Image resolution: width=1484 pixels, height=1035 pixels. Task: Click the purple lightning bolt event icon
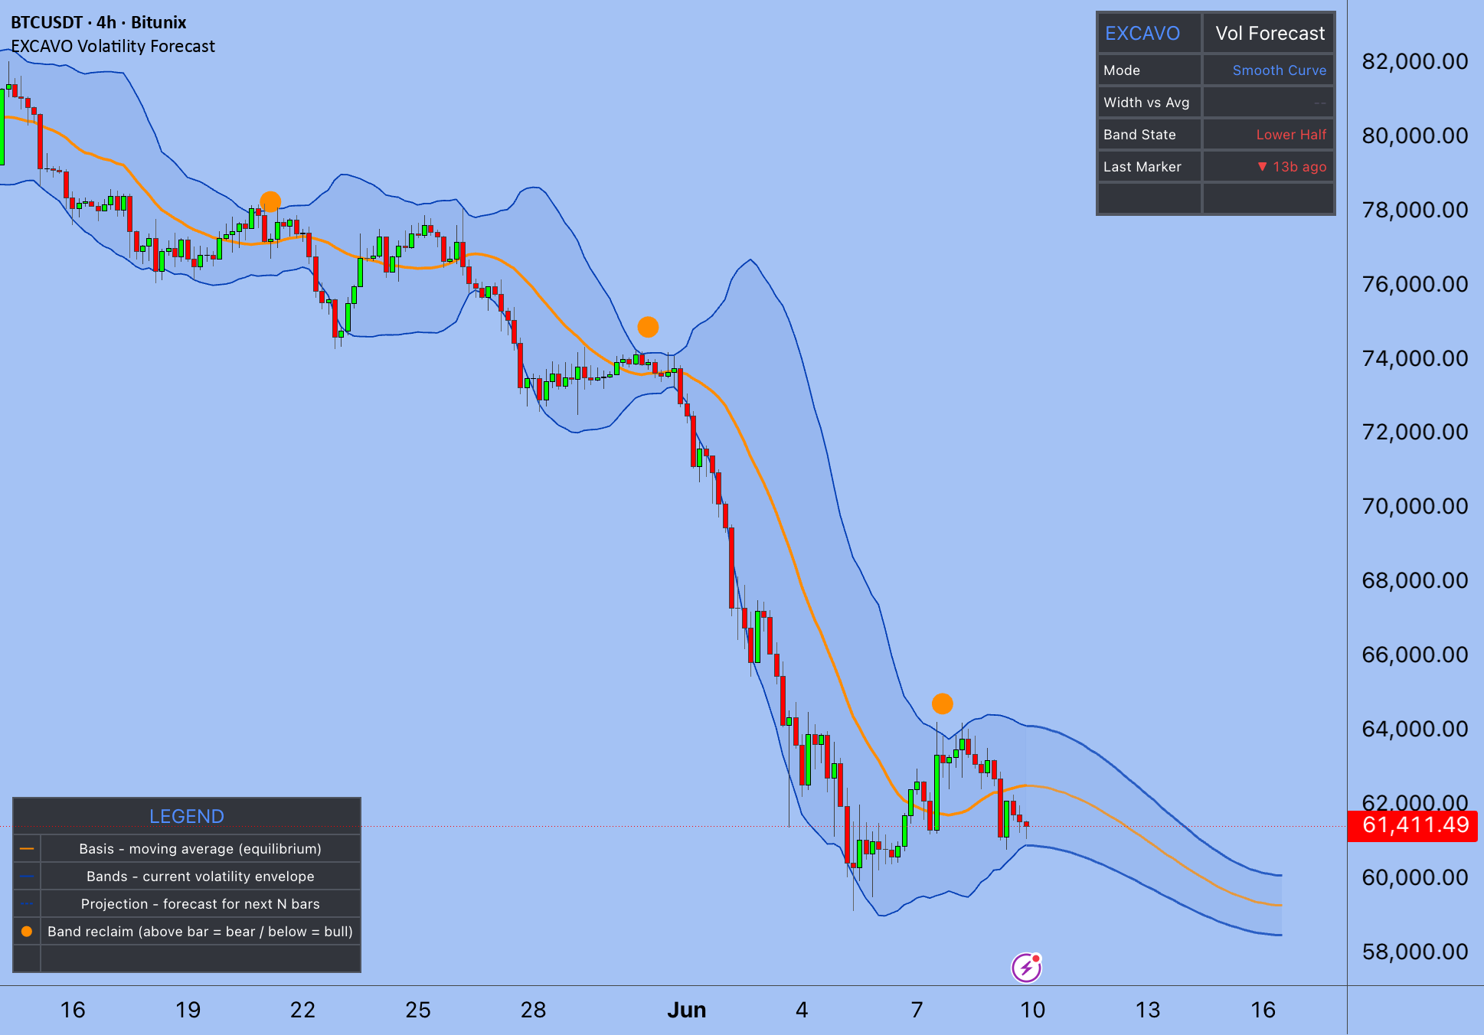[x=1026, y=968]
